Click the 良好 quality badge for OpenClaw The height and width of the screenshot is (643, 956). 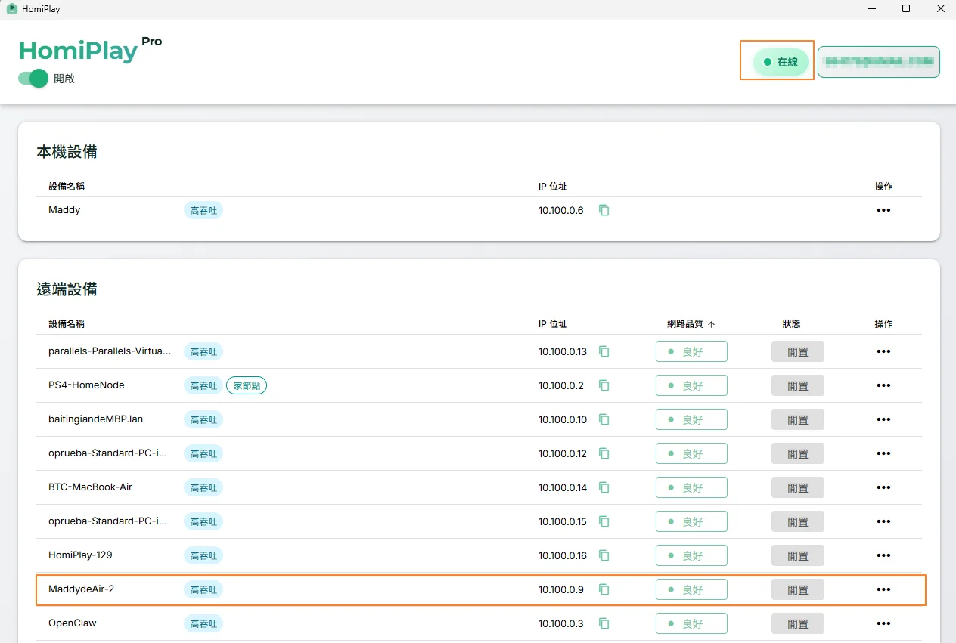691,623
